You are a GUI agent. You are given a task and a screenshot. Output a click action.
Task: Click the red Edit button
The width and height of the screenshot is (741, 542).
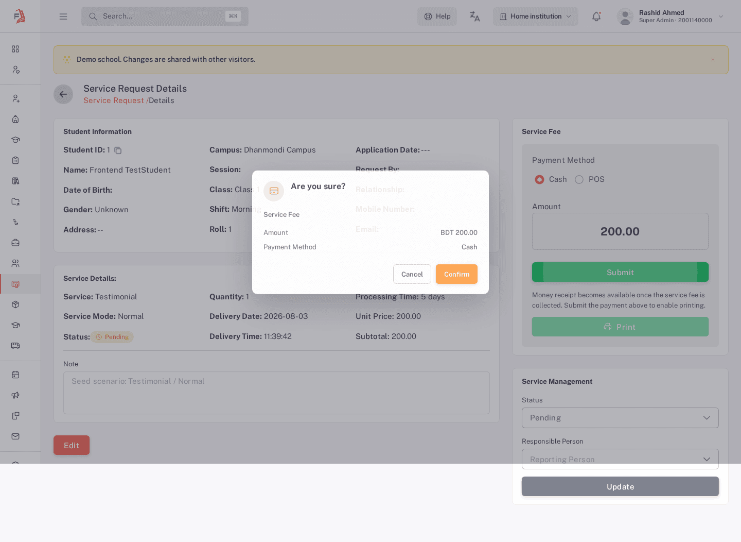coord(72,445)
